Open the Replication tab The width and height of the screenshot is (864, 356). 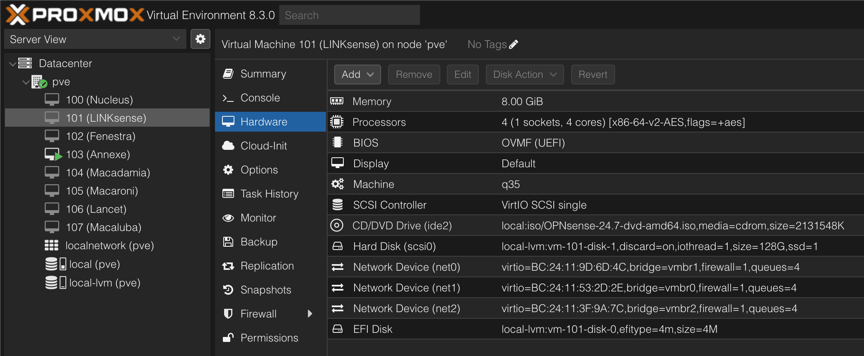pos(270,266)
